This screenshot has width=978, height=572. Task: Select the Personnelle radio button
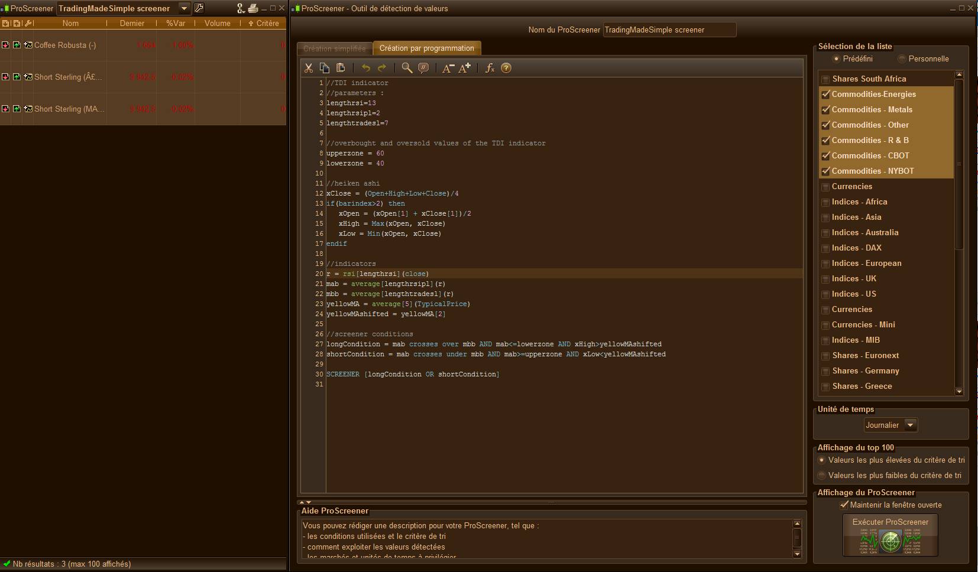(902, 58)
